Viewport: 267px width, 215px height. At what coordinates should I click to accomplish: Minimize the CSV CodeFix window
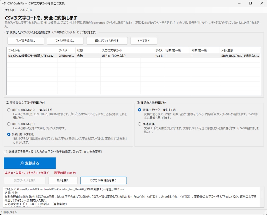239,3
